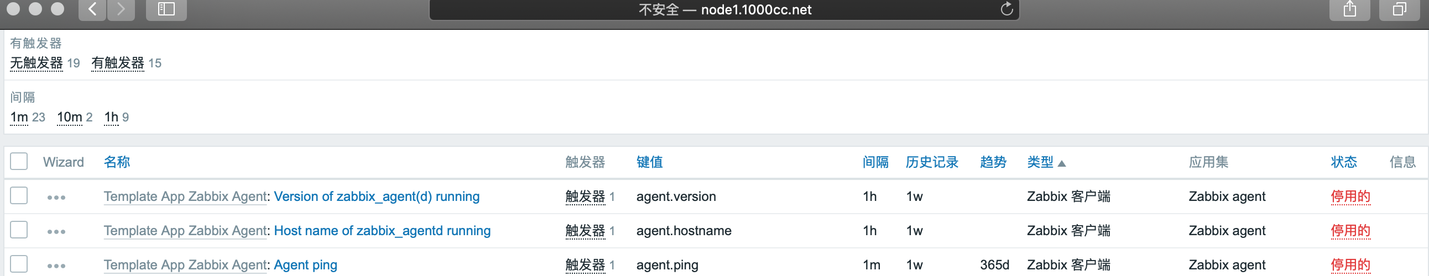1429x276 pixels.
Task: Check the box for agent.version row
Action: 19,195
